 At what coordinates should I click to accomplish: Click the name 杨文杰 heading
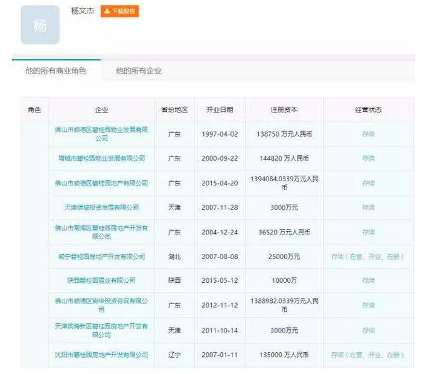(82, 11)
